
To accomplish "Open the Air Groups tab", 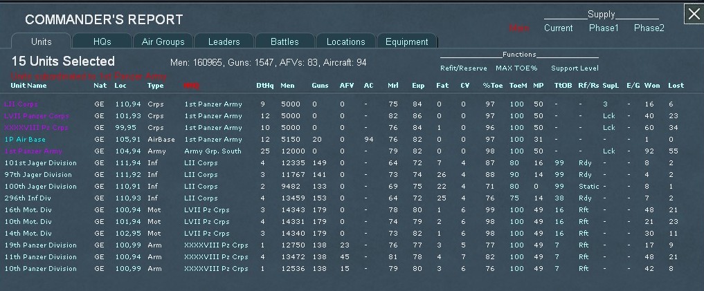I will (x=163, y=42).
